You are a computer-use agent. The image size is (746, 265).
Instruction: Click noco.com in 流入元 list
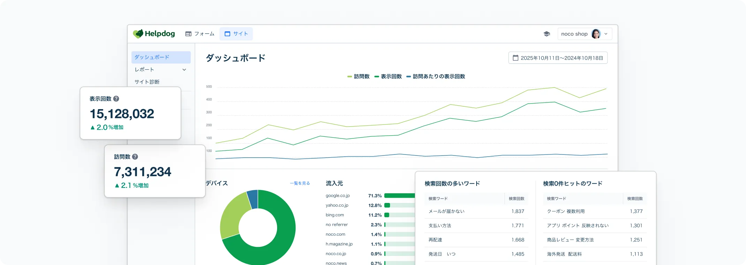335,234
